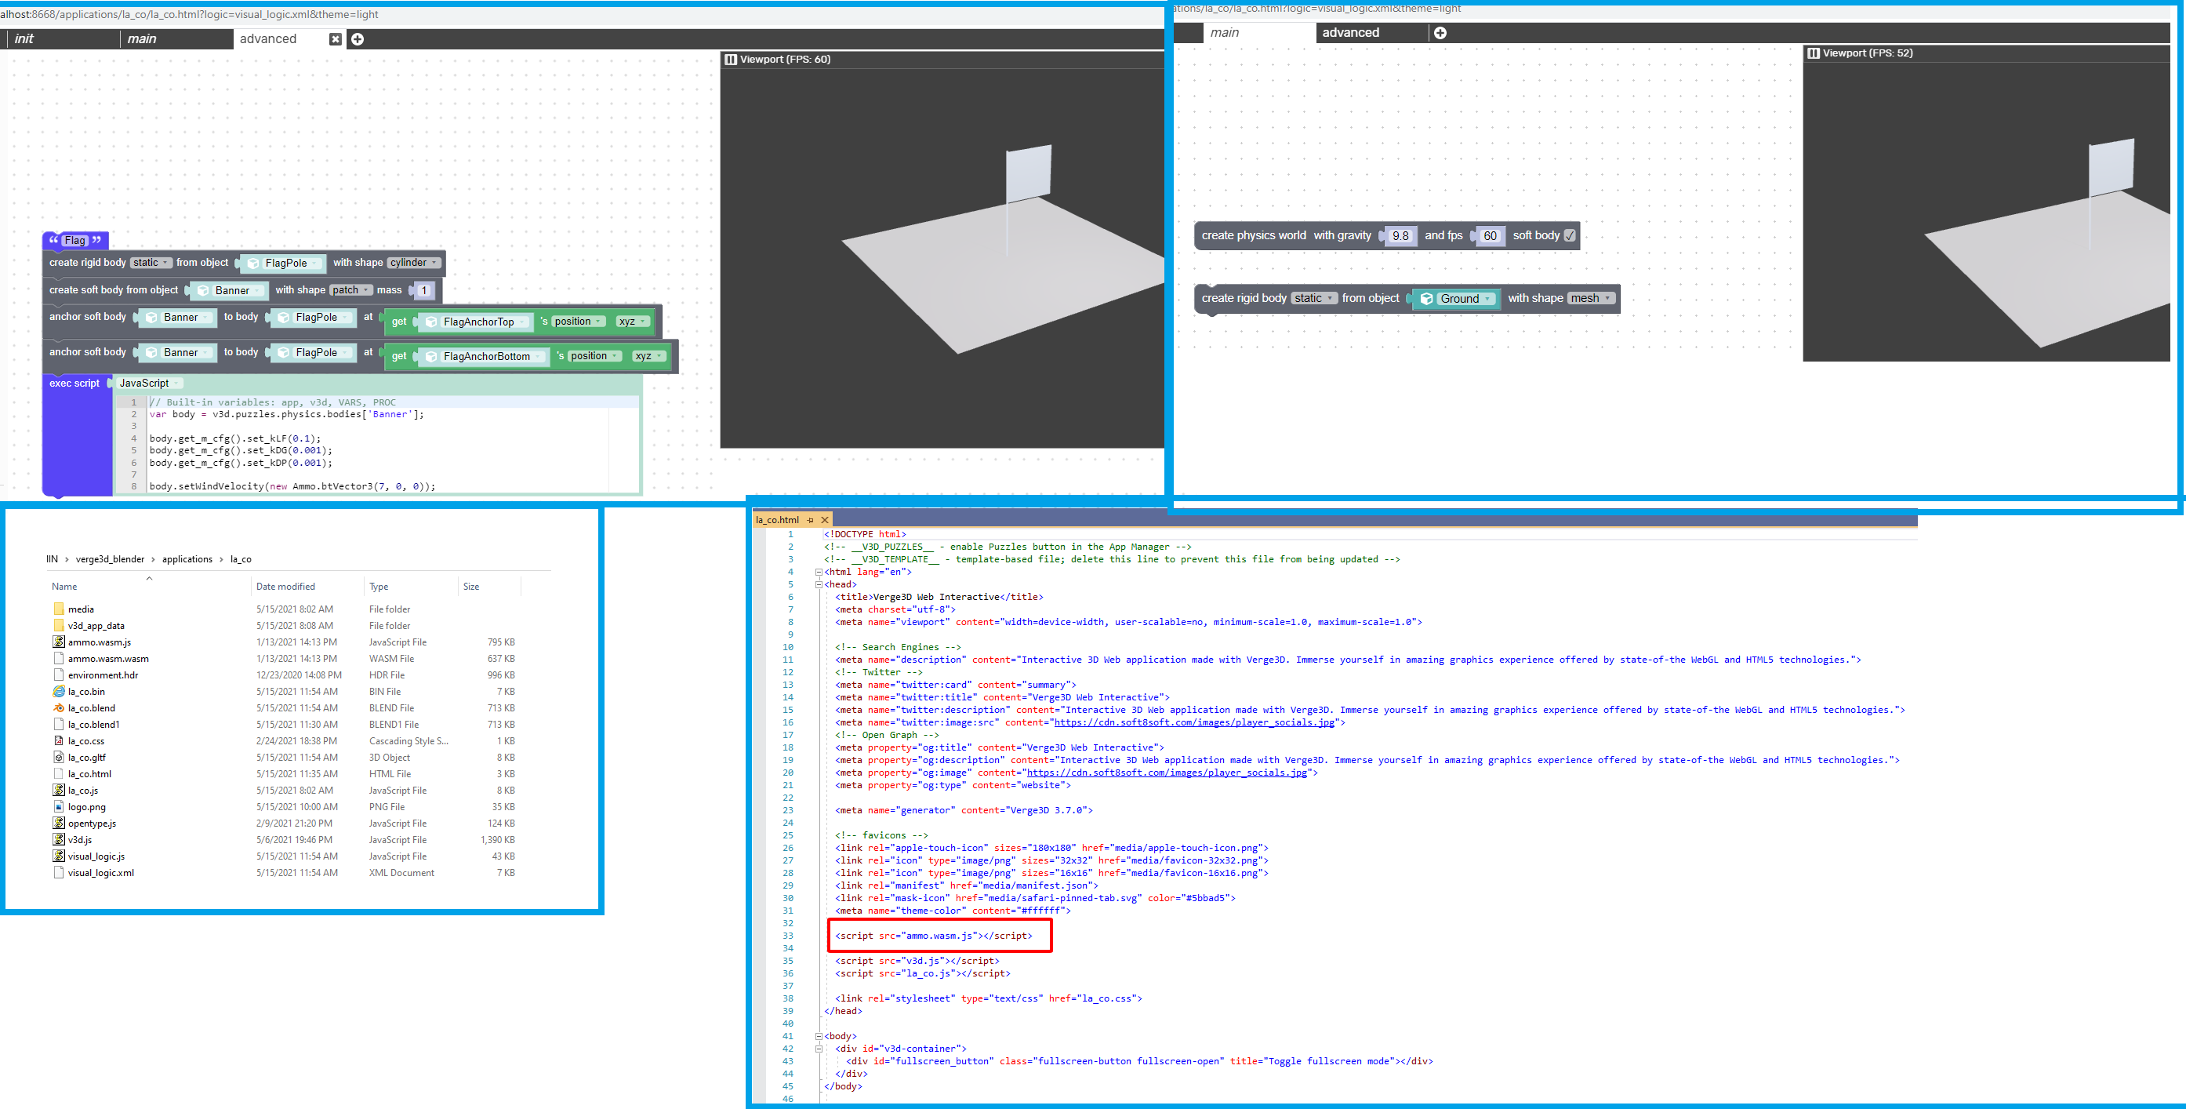Screen dimensions: 2186x1109
Task: Select the logo.png image file icon
Action: pos(59,807)
